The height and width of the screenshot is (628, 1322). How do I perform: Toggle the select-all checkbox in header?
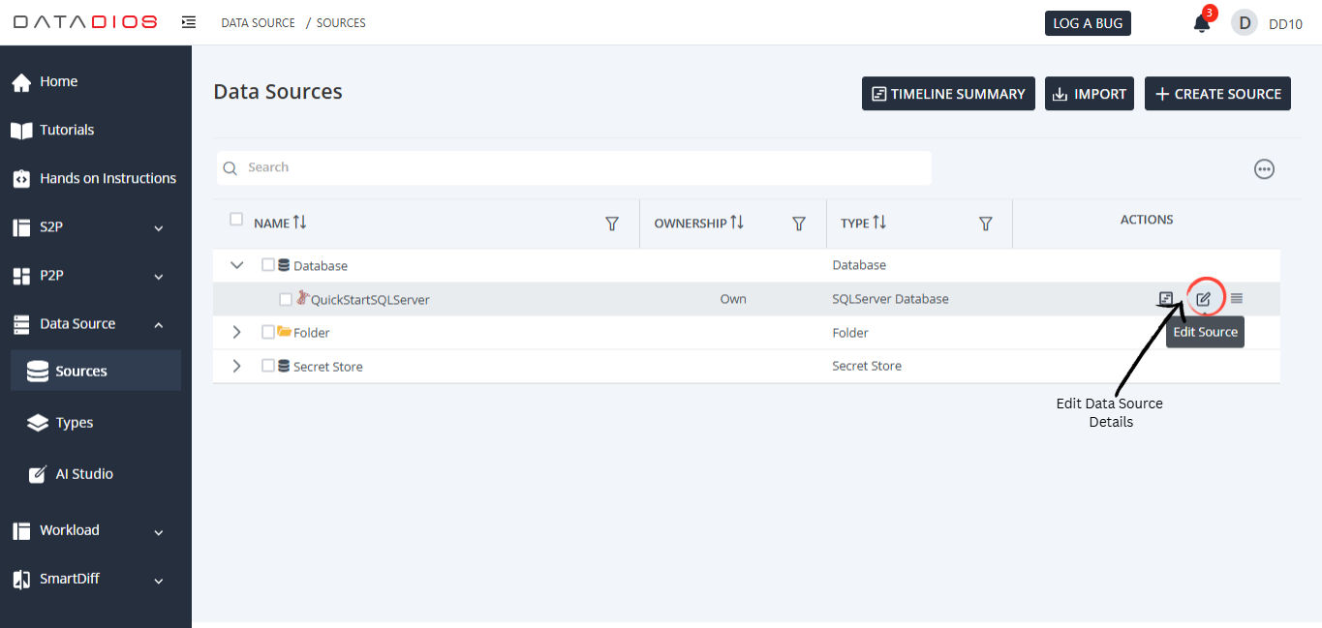click(236, 220)
